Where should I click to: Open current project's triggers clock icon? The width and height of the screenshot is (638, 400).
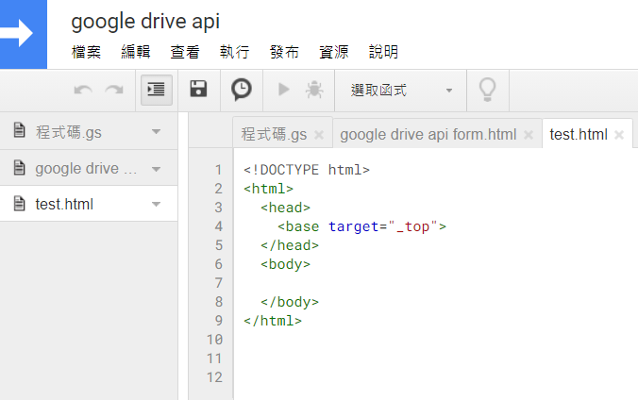[x=242, y=90]
